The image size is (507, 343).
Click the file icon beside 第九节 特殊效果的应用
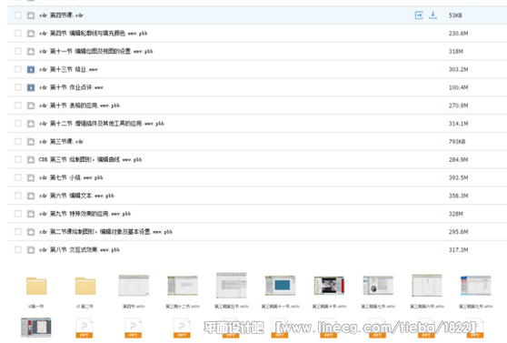(31, 214)
